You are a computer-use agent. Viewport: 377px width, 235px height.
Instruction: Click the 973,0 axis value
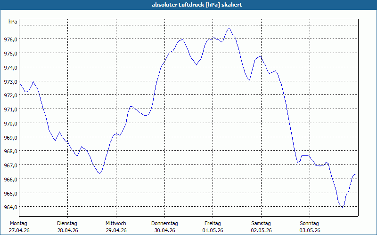pos(11,82)
